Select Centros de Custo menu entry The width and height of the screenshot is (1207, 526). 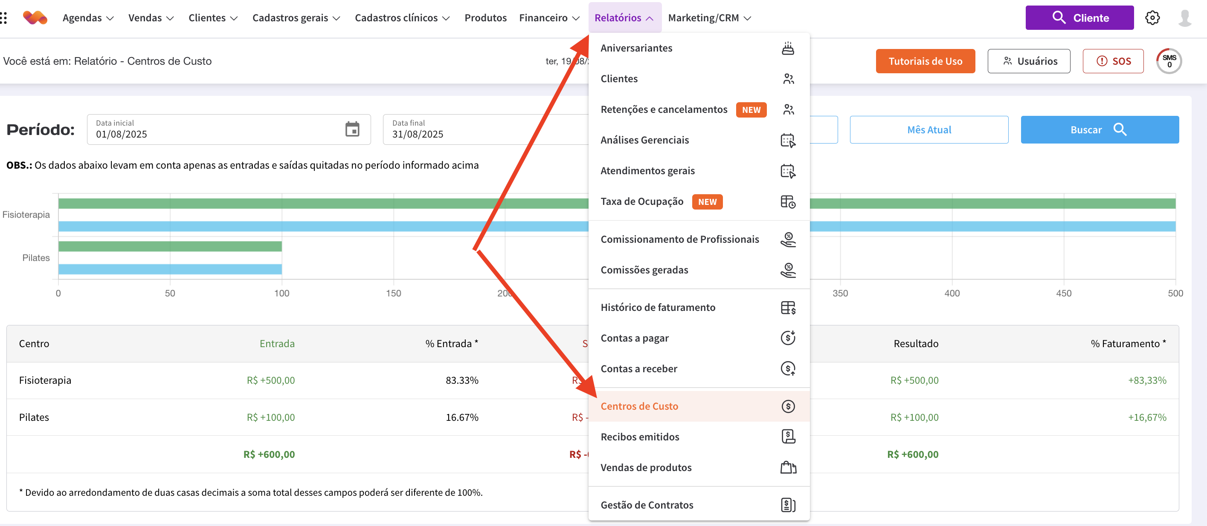point(639,406)
